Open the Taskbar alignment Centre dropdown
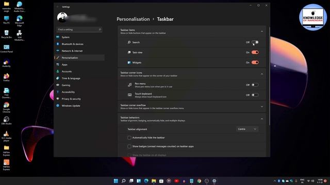The height and width of the screenshot is (185, 330). tap(247, 129)
